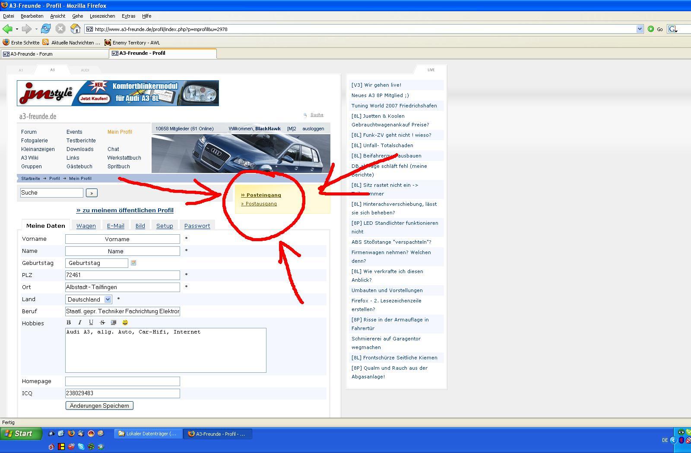Viewport: 691px width, 453px height.
Task: Click the Windows Start button
Action: 21,434
